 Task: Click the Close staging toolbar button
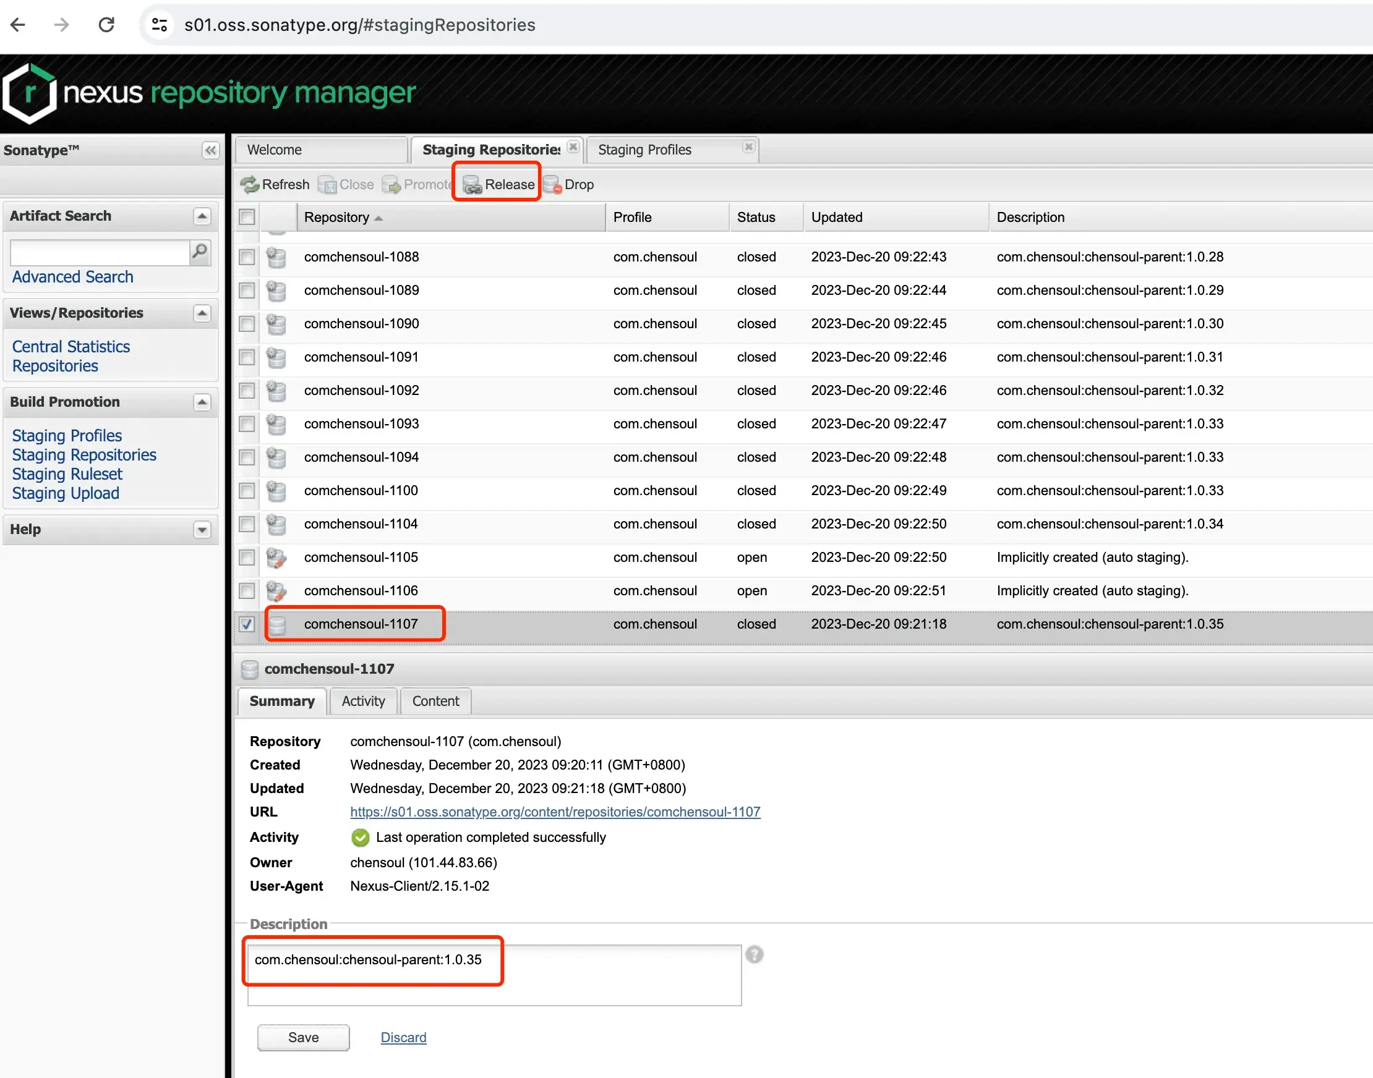coord(346,184)
